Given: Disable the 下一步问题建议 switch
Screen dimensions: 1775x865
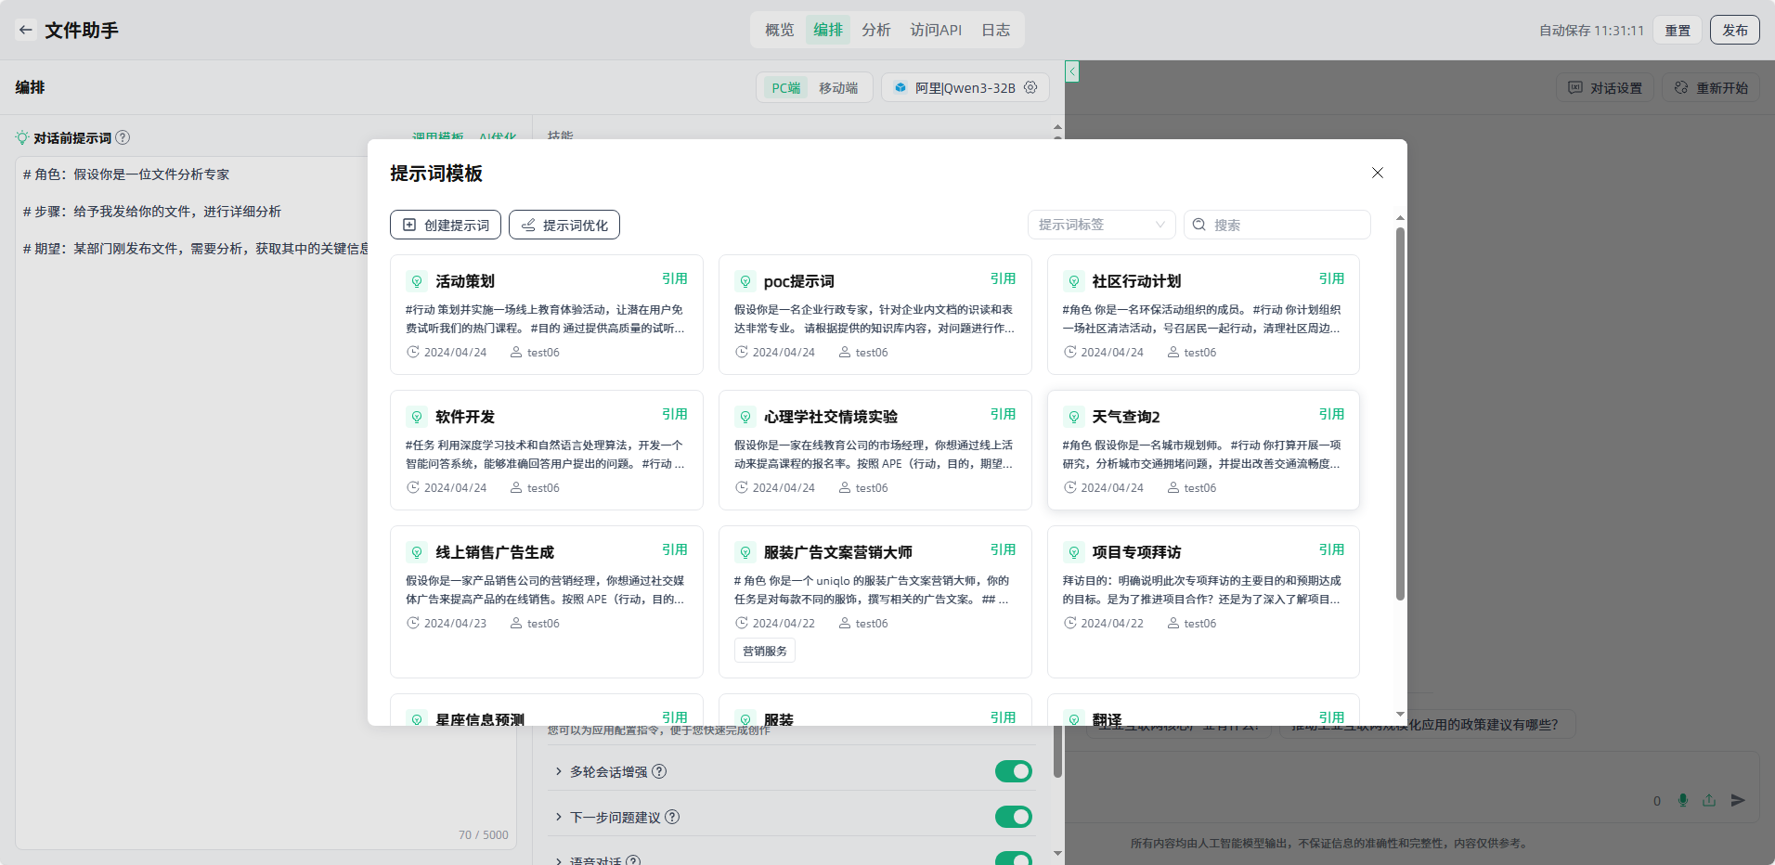Looking at the screenshot, I should [x=1013, y=817].
